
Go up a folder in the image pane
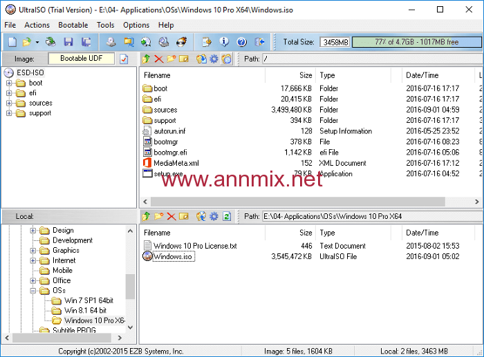147,59
